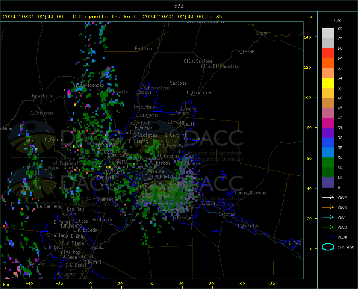Click the Zapata map label
This screenshot has width=358, height=289.
pos(97,248)
